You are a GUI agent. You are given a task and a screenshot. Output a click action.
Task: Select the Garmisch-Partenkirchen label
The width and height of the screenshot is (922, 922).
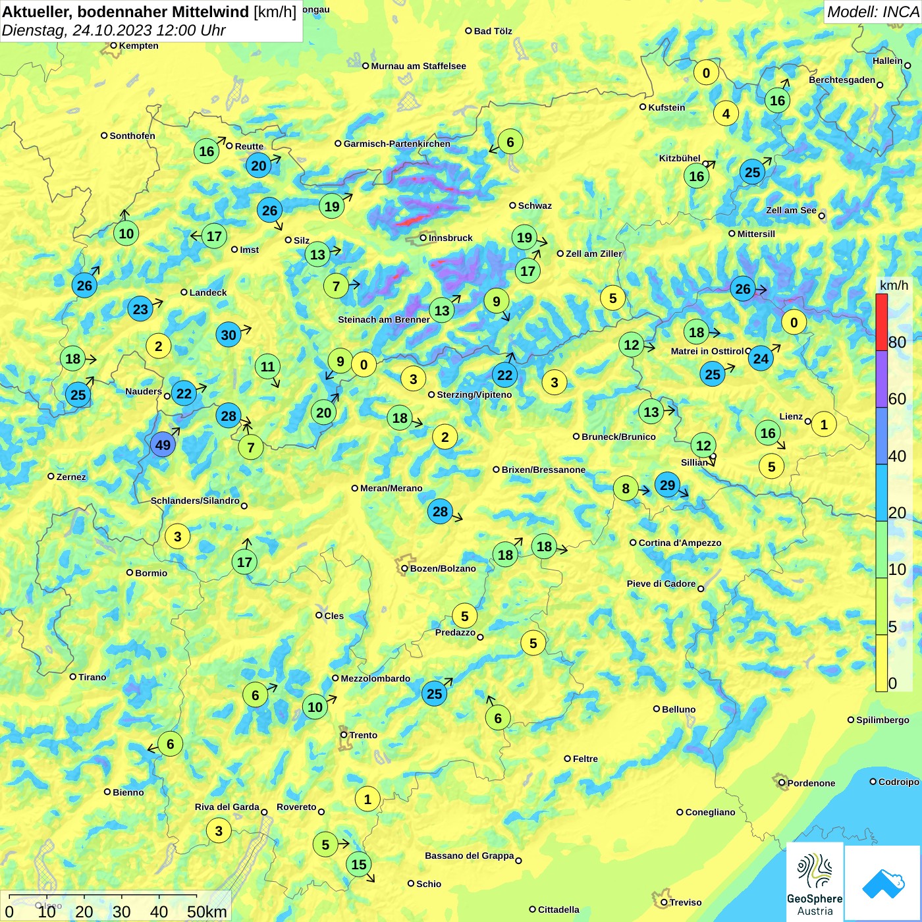pos(396,144)
